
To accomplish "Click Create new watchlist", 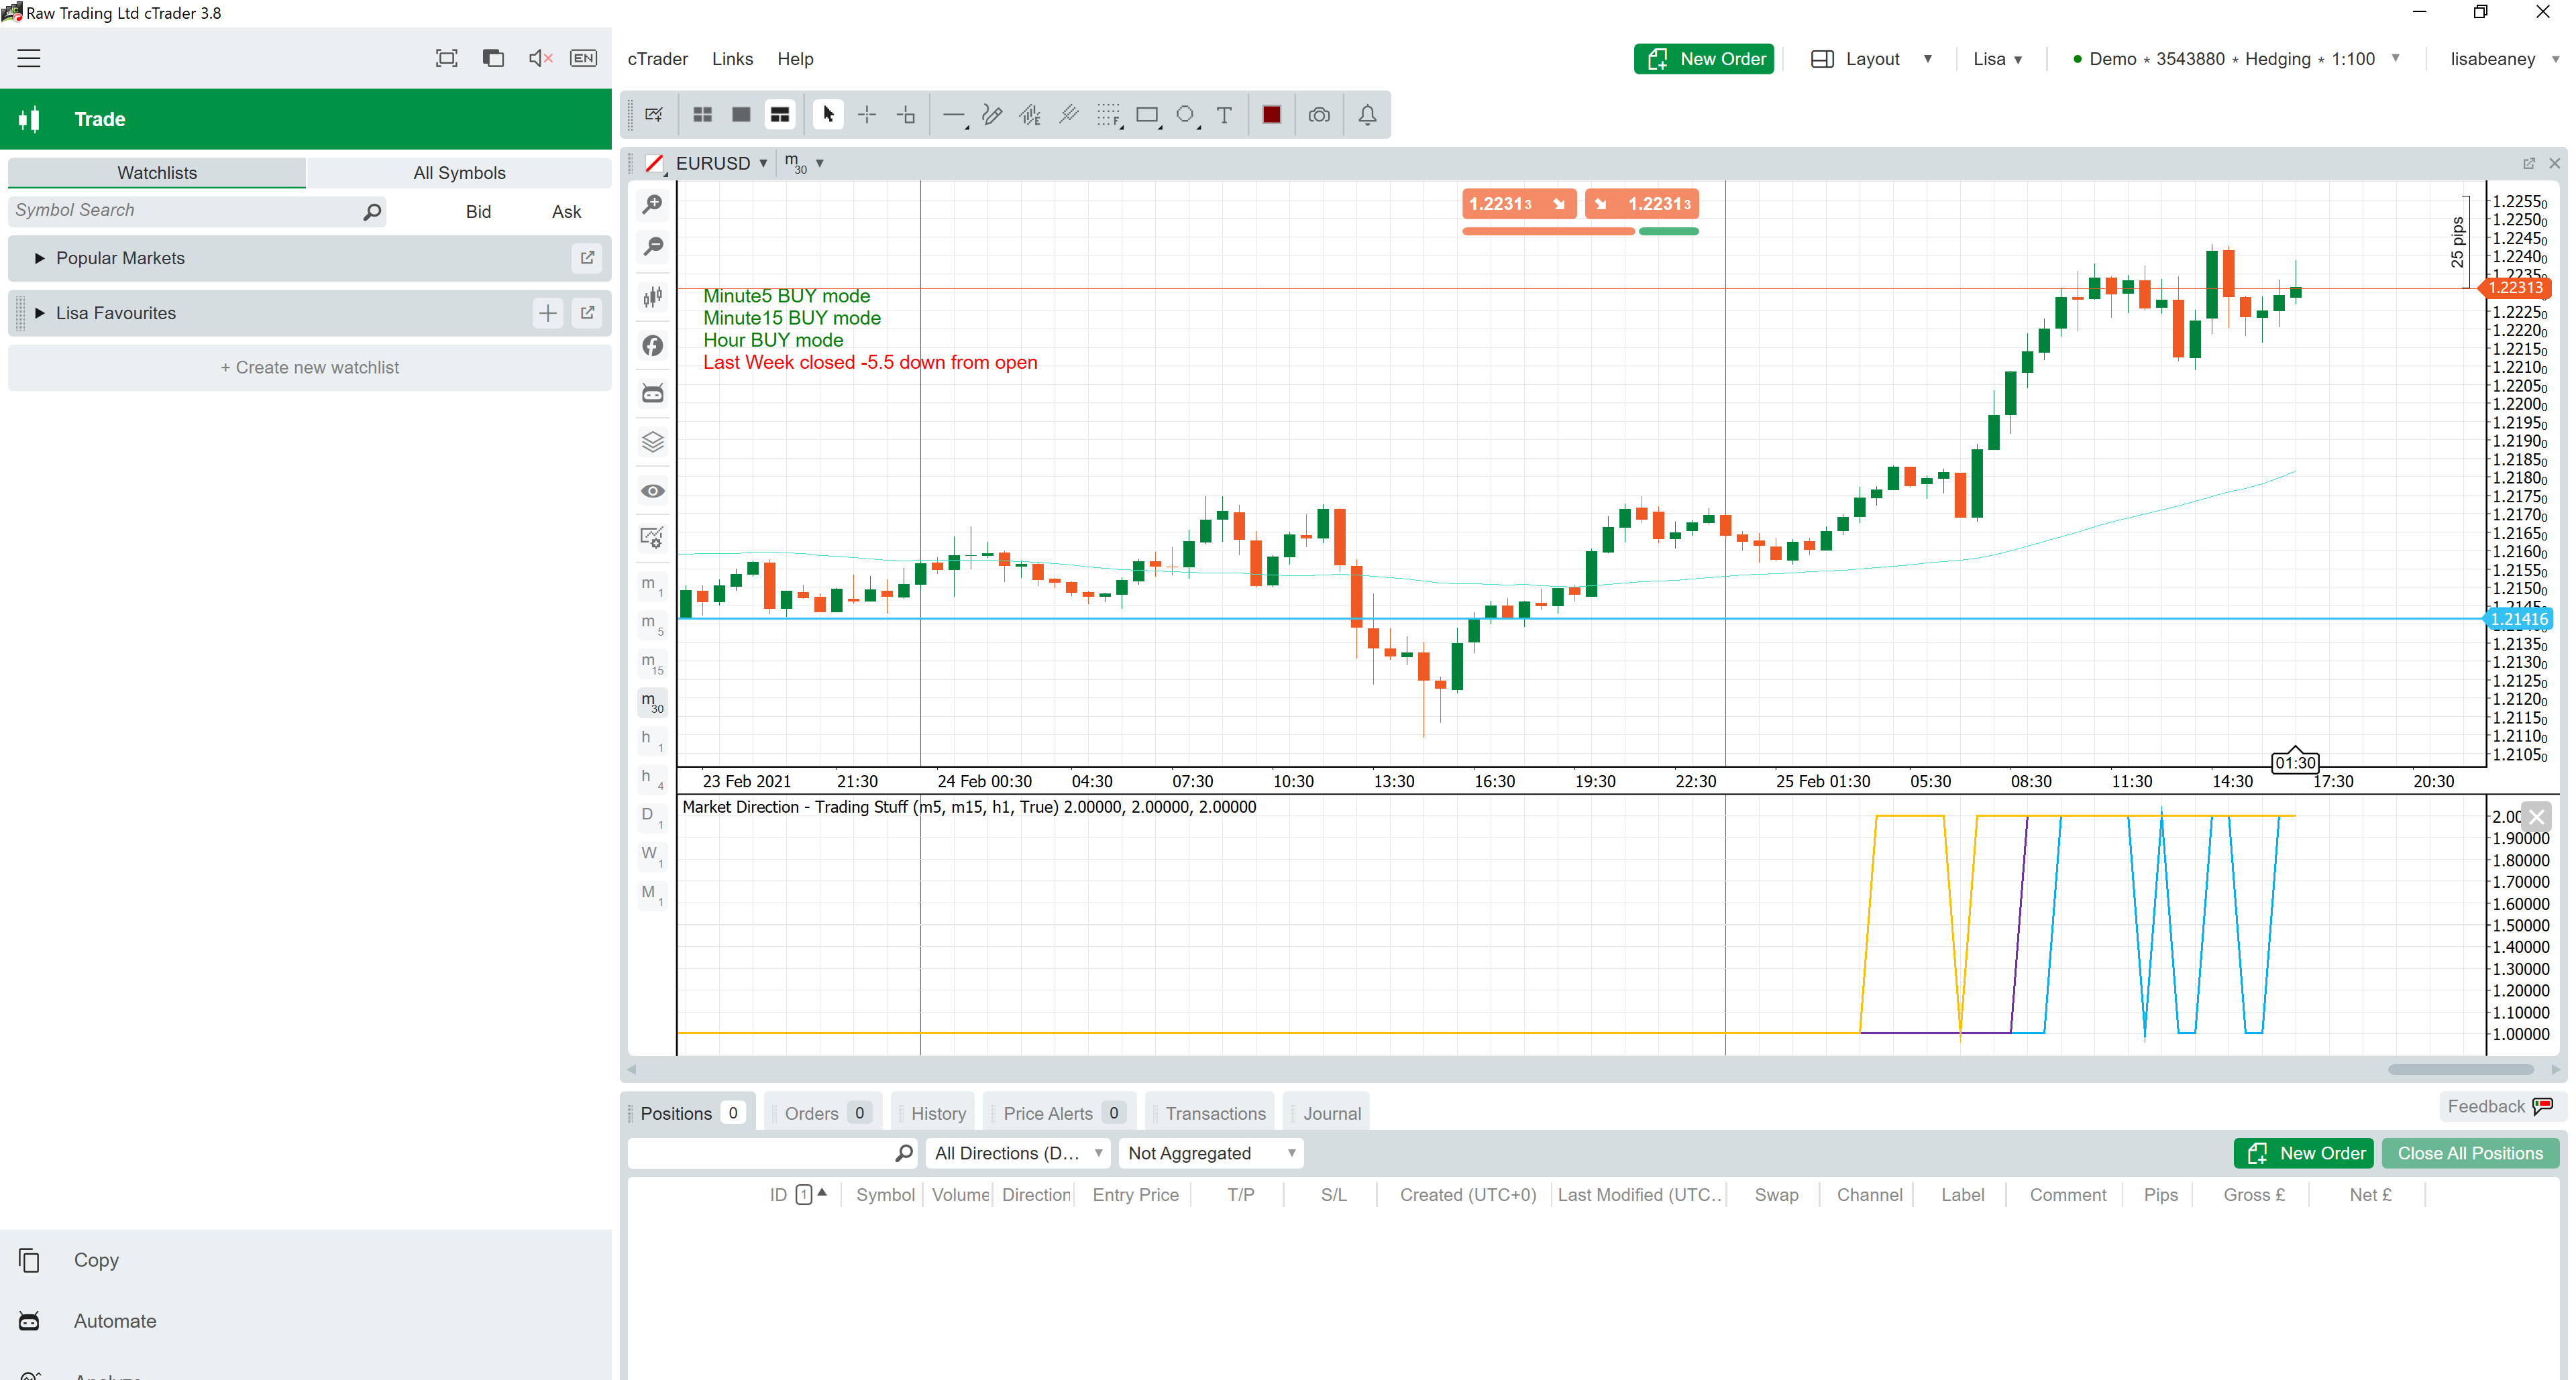I will 309,367.
